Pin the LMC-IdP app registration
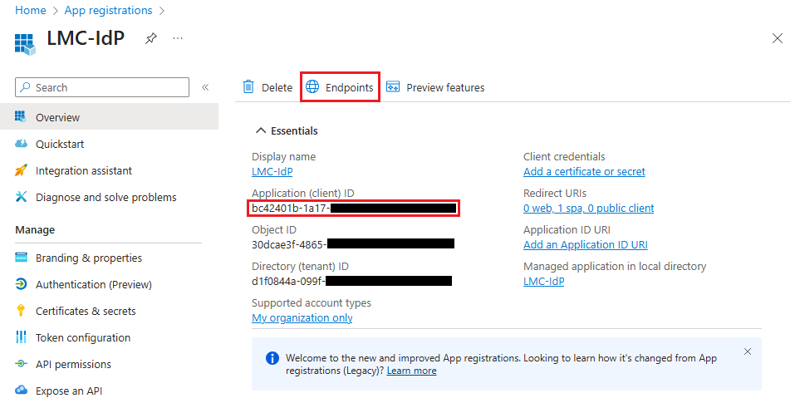 point(150,39)
